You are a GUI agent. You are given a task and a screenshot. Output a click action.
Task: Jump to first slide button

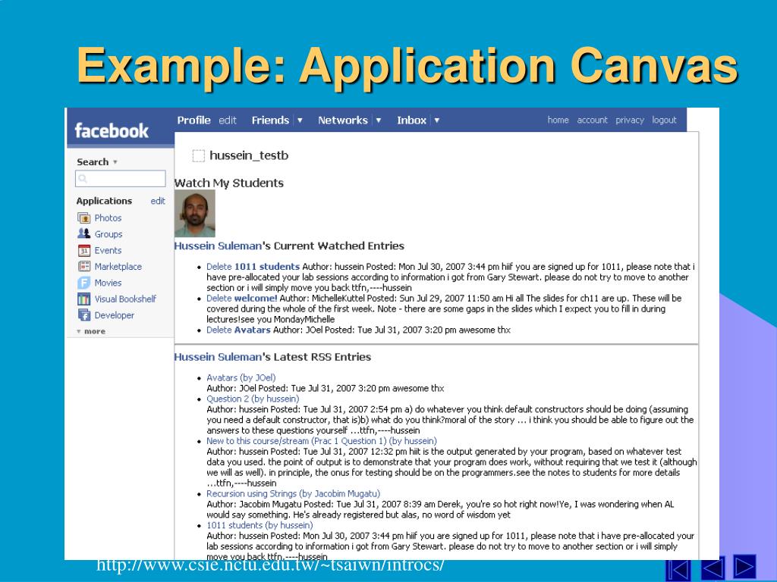[x=678, y=568]
